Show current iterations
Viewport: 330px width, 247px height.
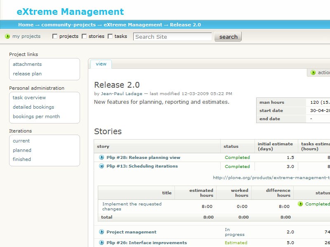tap(21, 141)
